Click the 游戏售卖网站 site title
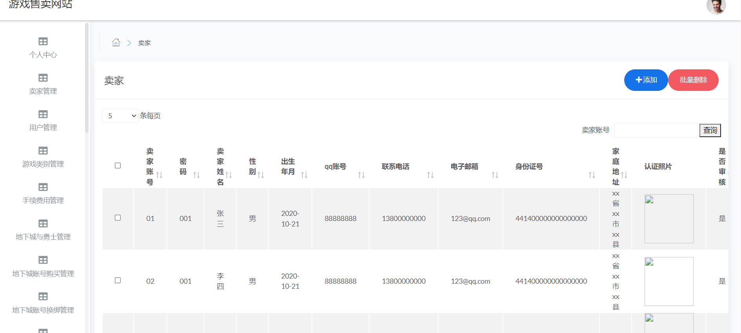 tap(40, 4)
